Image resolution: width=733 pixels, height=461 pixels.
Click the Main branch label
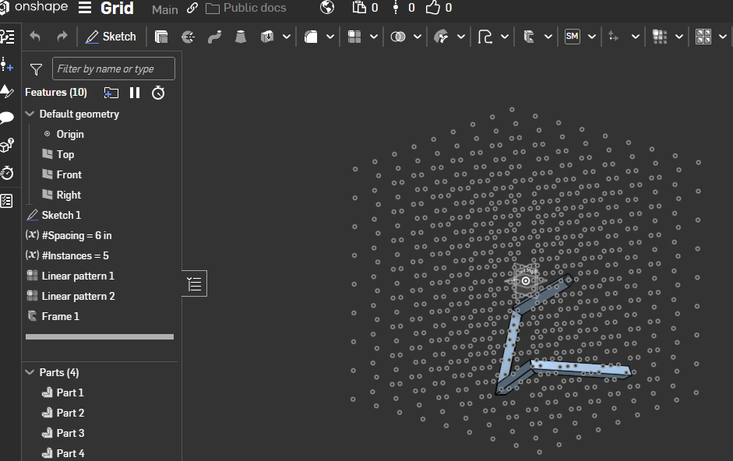[x=165, y=9]
